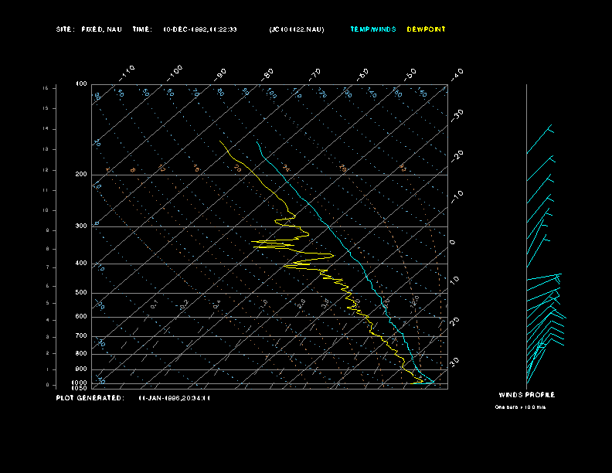Click the yellow DEWPOINT legend label
Viewport: 612px width, 473px height.
(426, 29)
